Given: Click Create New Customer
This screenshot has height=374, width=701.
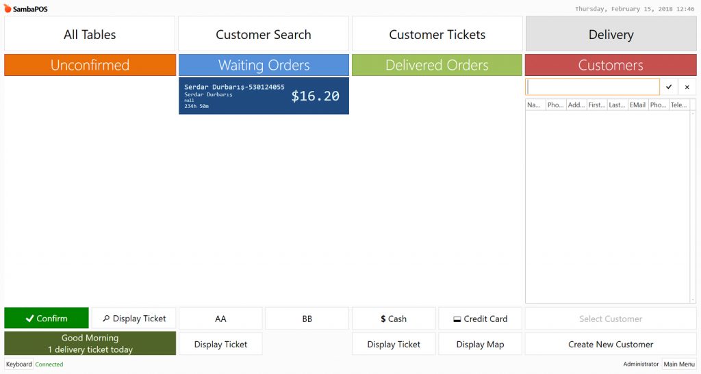Looking at the screenshot, I should click(x=611, y=345).
